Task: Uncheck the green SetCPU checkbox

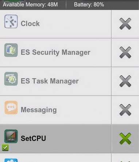Action: 5,148
